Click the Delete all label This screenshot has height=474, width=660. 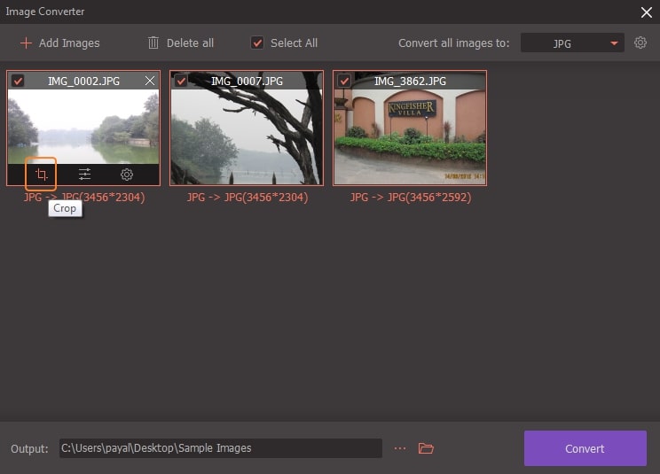[192, 43]
